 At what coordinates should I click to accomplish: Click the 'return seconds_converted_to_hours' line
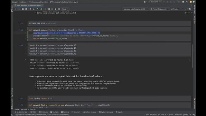50,39
